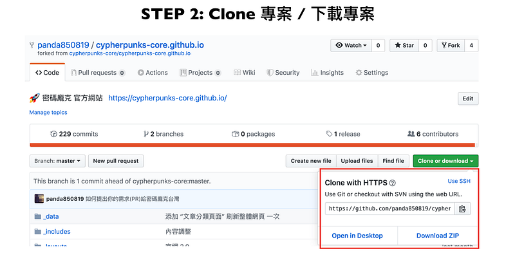Open the latest commit message mentioning (PR)
The width and height of the screenshot is (515, 253).
[133, 199]
